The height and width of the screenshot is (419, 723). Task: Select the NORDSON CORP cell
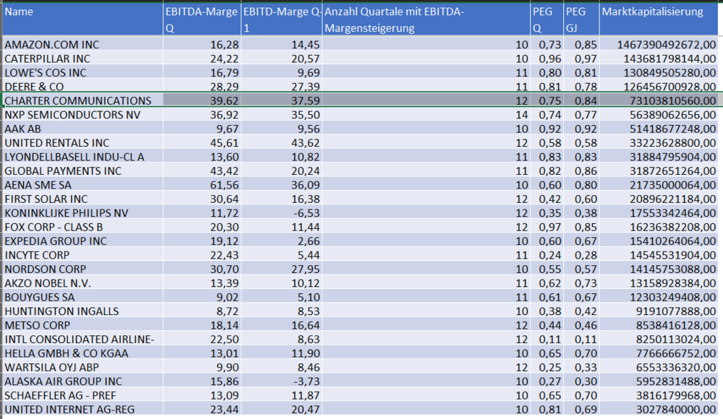(x=82, y=269)
